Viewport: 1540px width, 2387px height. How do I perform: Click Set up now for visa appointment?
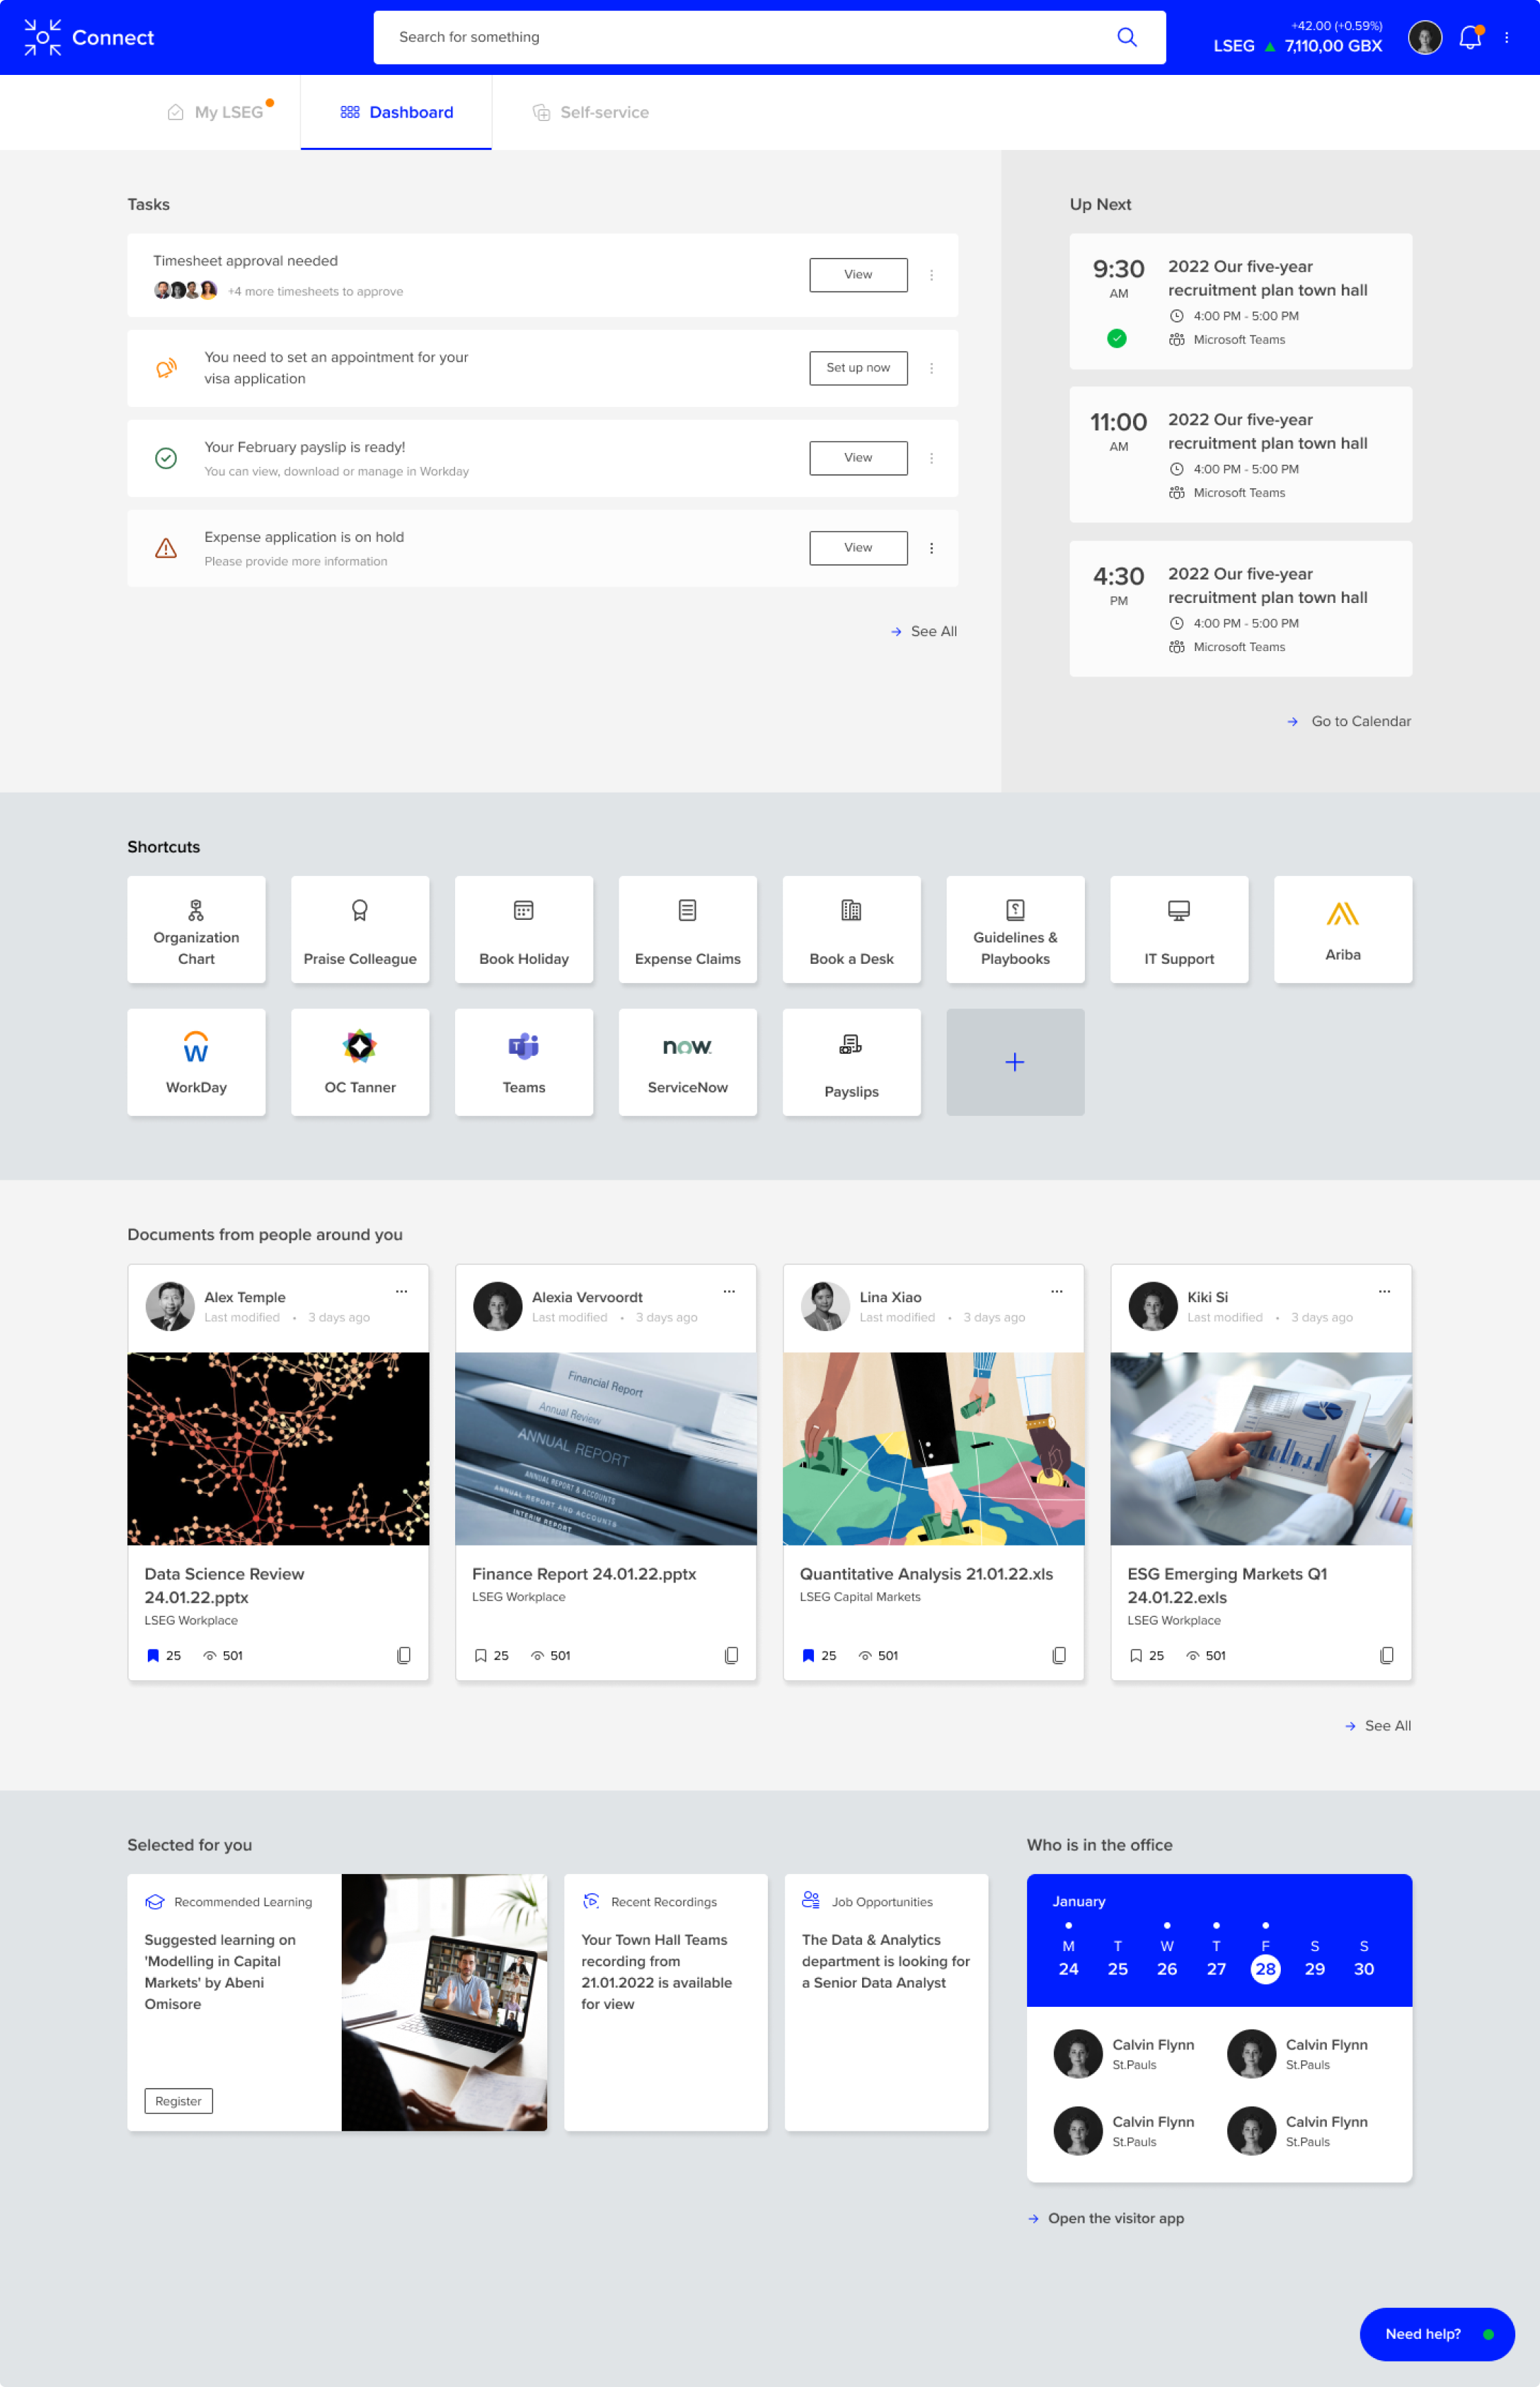pyautogui.click(x=858, y=368)
